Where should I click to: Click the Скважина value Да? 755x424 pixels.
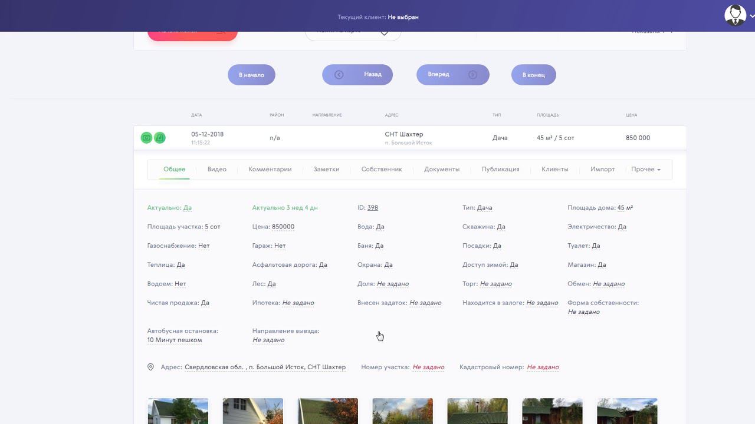[501, 227]
